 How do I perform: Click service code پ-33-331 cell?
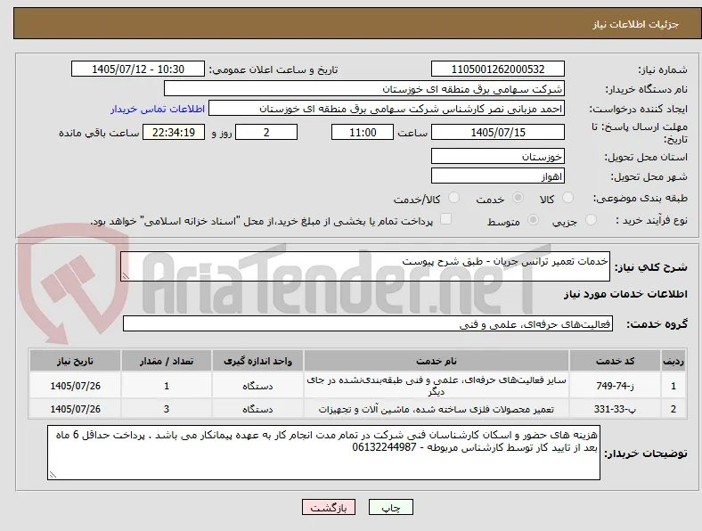click(x=616, y=409)
